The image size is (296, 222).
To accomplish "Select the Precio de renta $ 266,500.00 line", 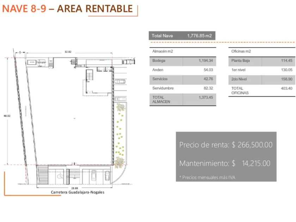I will (226, 145).
